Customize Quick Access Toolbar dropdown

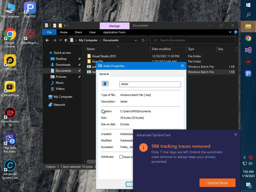[65, 26]
